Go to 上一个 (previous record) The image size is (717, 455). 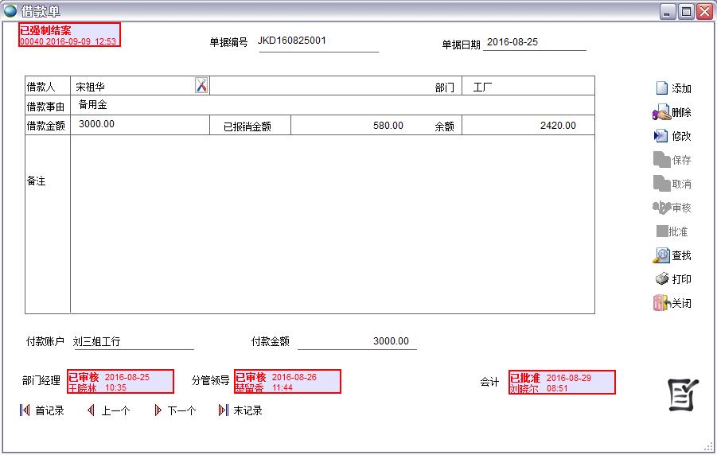coord(91,410)
